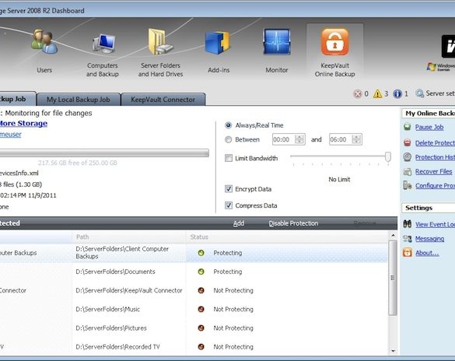455x361 pixels.
Task: Switch to My Local Backup Job tab
Action: pos(79,100)
